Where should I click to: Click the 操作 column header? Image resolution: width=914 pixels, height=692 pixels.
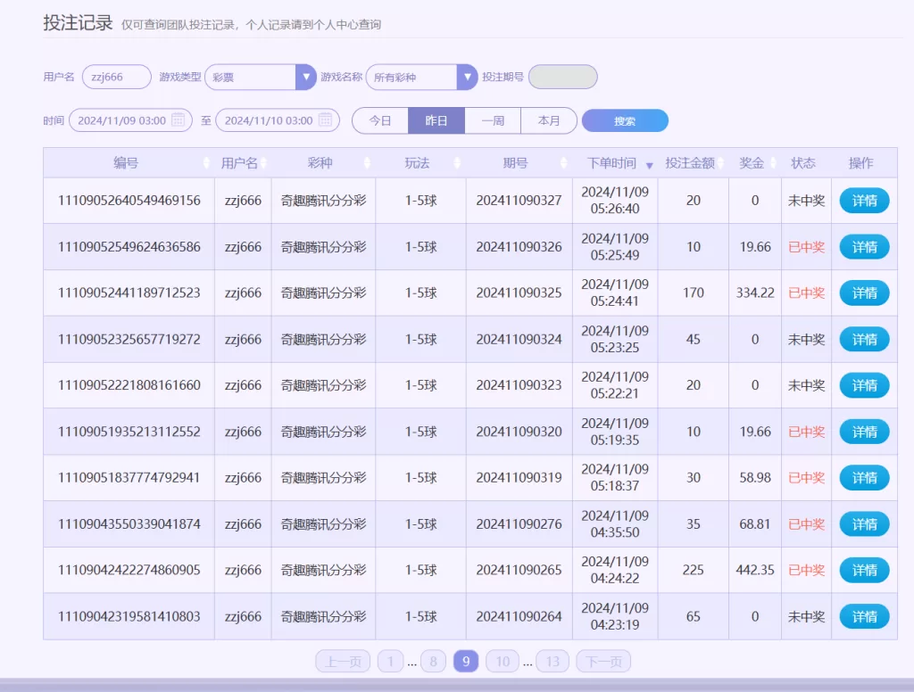tap(860, 163)
